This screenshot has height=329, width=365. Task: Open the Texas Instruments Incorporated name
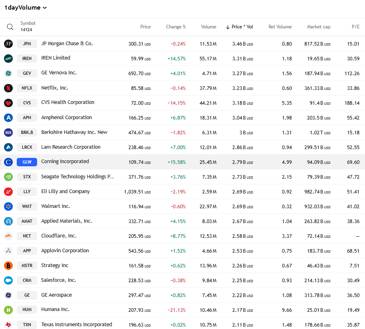tap(77, 325)
